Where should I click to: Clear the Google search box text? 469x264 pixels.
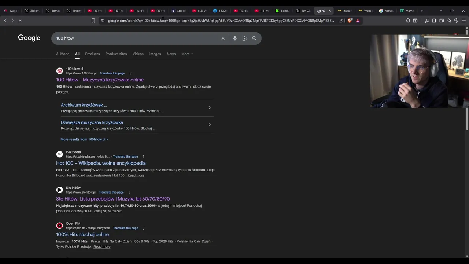pos(223,38)
